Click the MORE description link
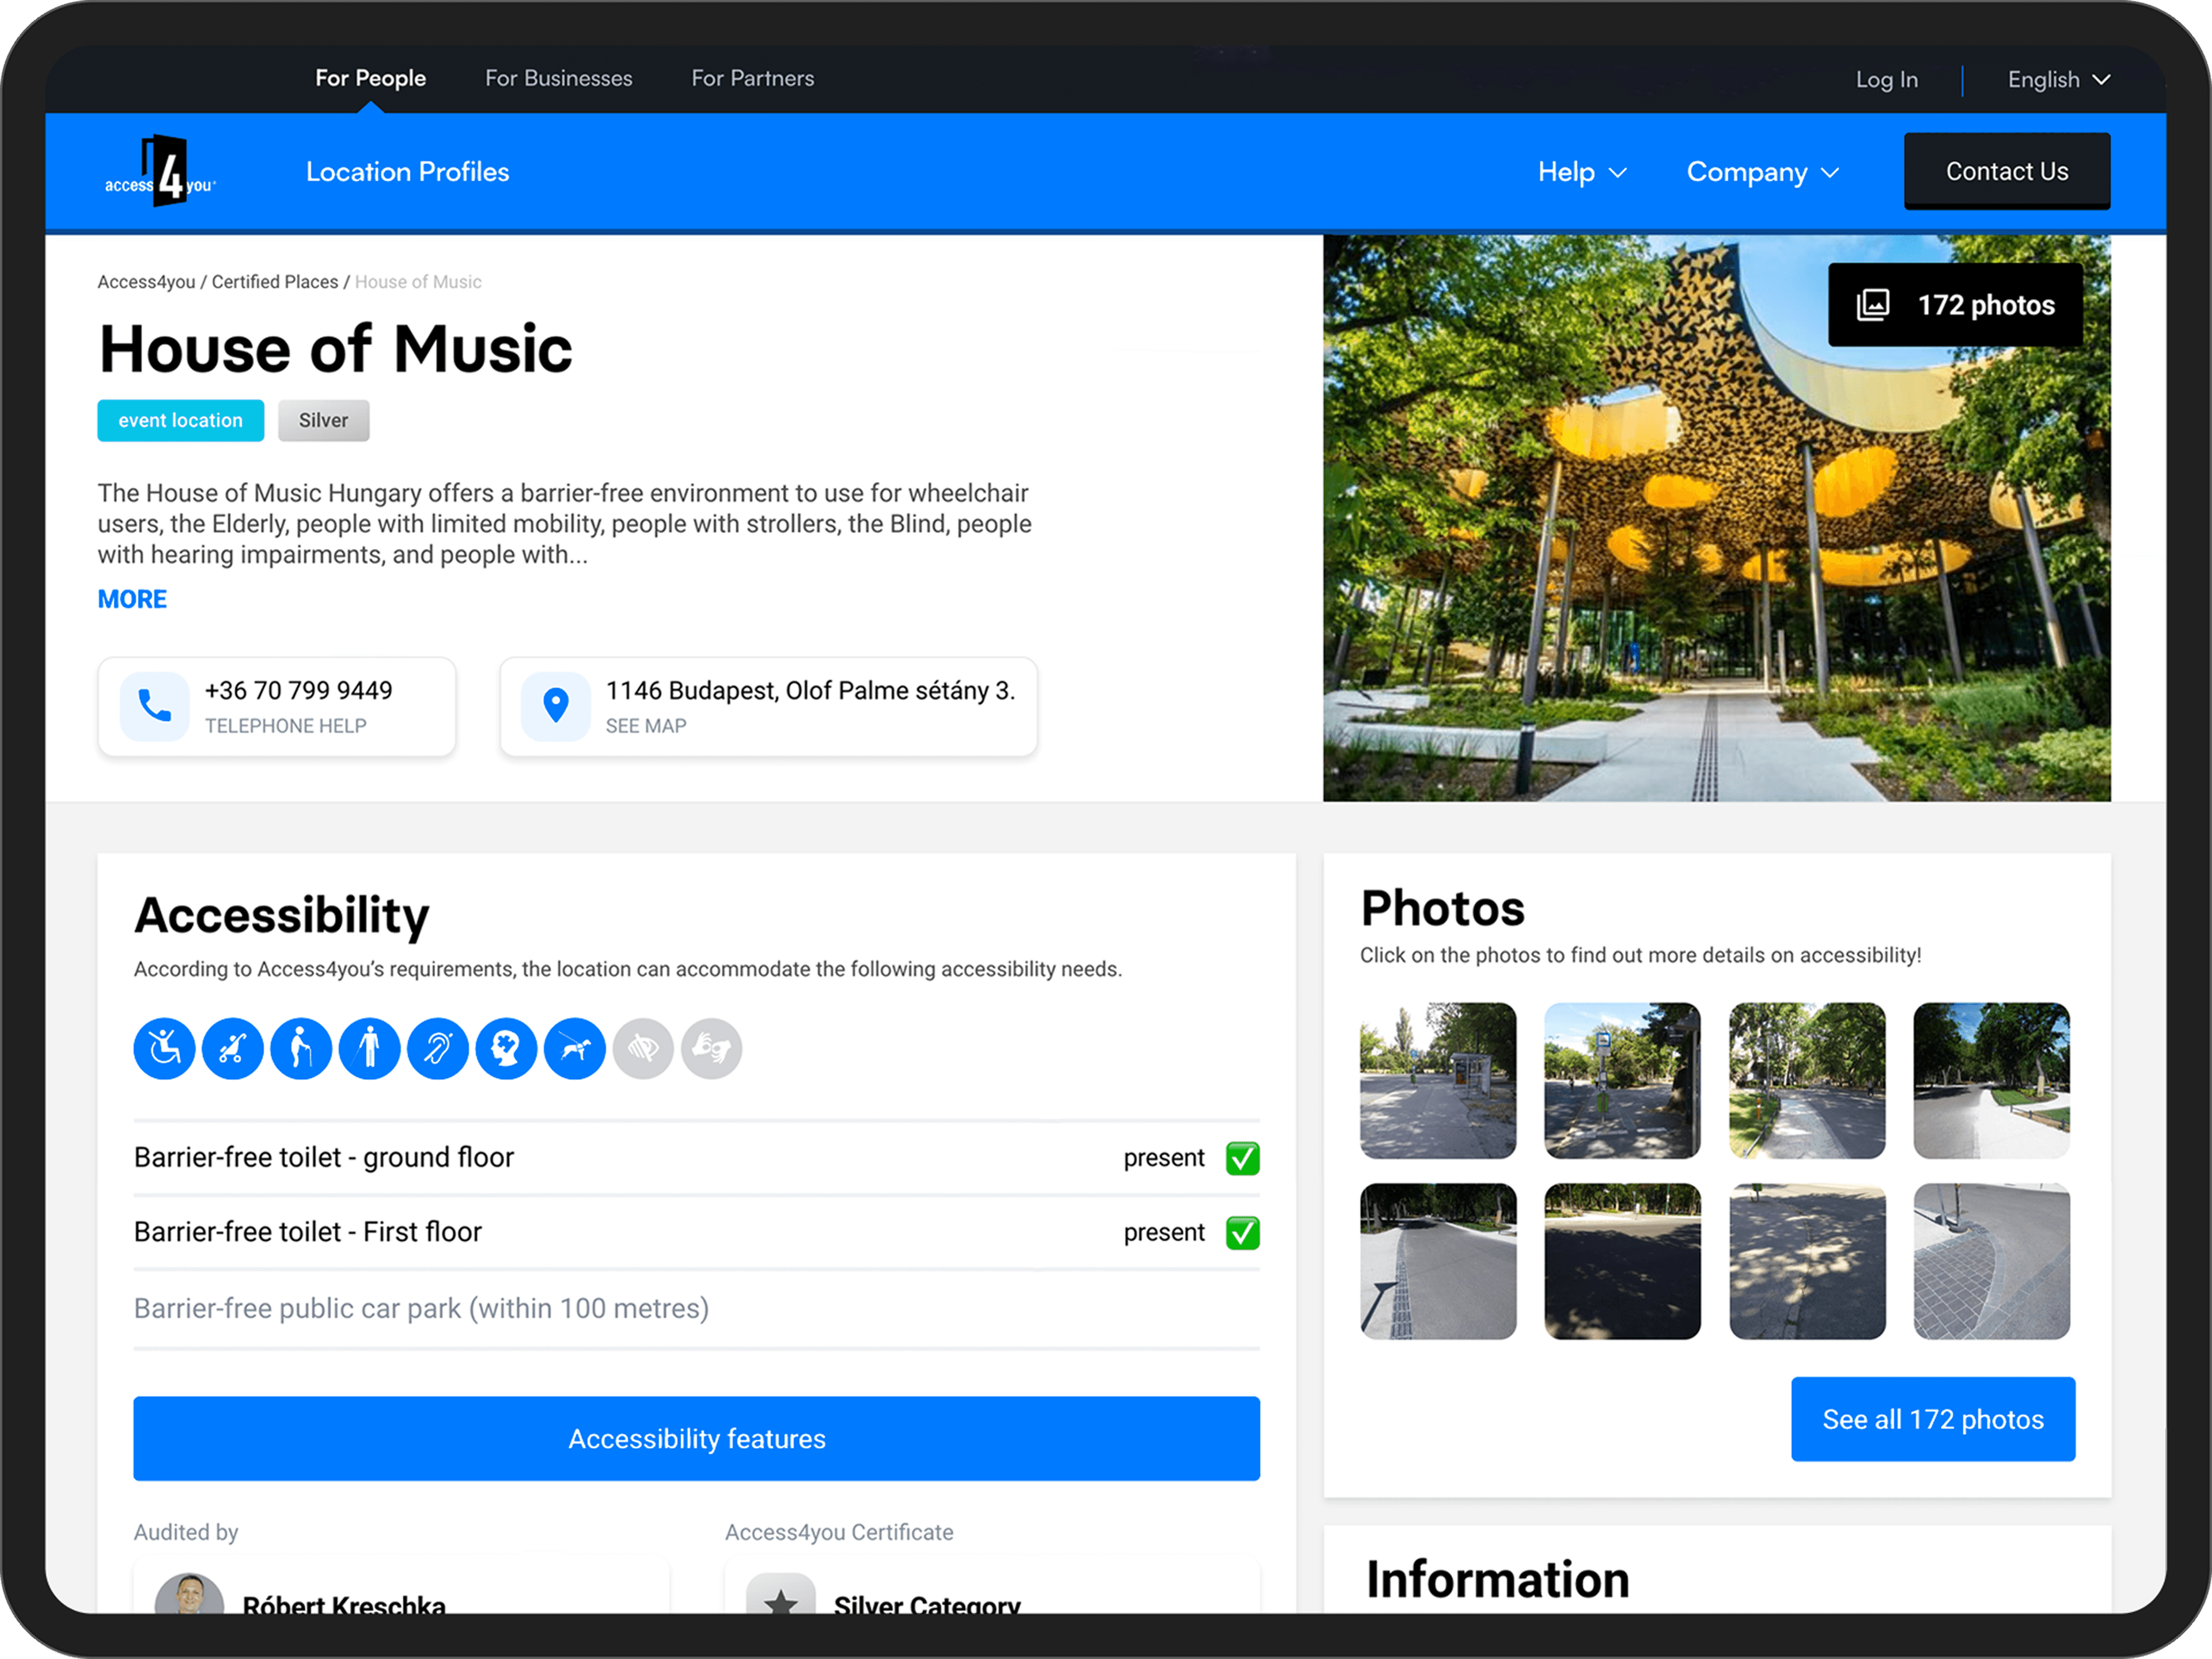Image resolution: width=2212 pixels, height=1659 pixels. tap(132, 599)
